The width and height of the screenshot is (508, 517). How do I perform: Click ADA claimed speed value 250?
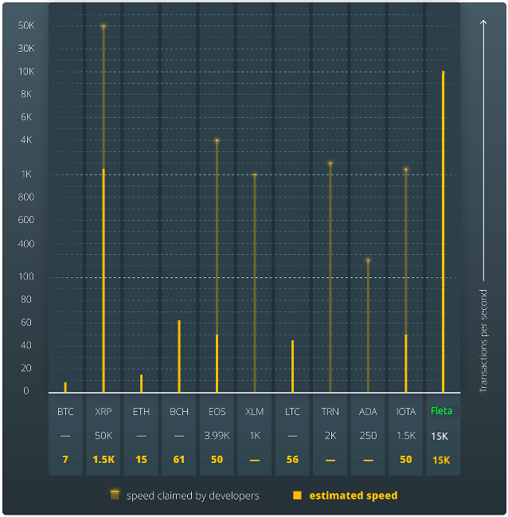368,436
